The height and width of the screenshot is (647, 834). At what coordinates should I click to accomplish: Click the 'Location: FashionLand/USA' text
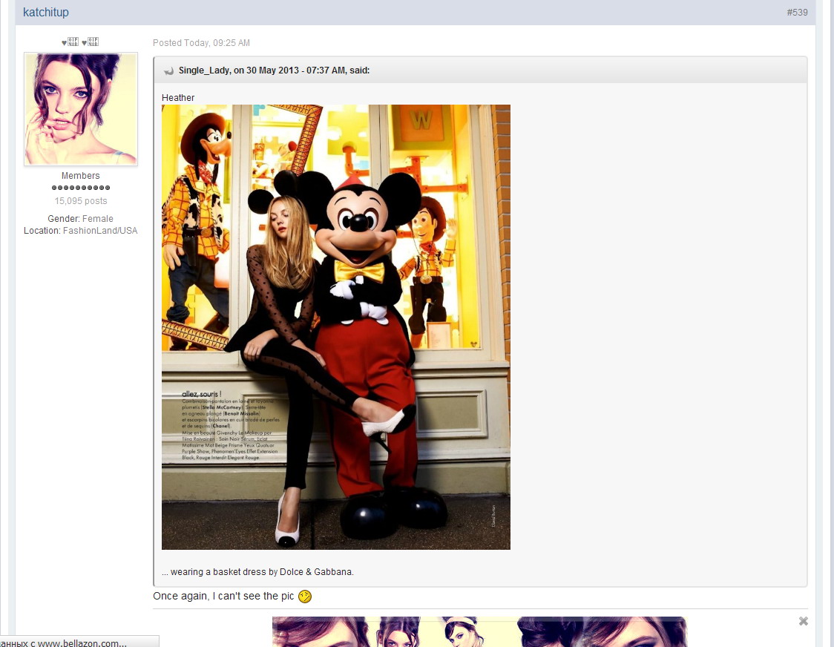tap(80, 231)
